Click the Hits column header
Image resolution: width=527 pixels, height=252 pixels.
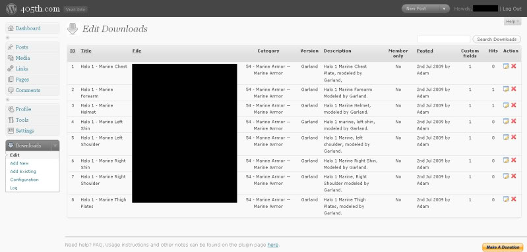pyautogui.click(x=493, y=51)
